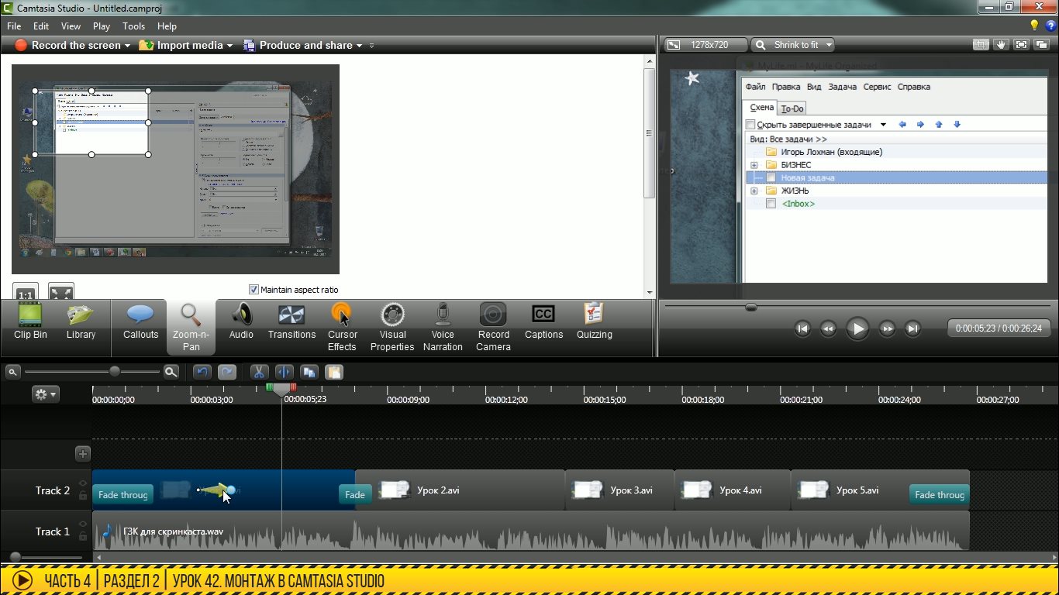Screen dimensions: 1059x595
Task: Toggle Track 2 visibility eye
Action: coord(83,484)
